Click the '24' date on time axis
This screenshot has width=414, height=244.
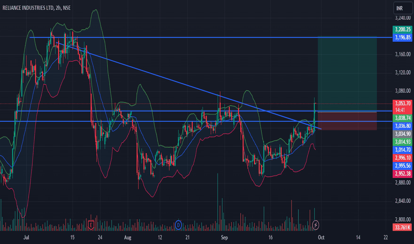(100, 237)
